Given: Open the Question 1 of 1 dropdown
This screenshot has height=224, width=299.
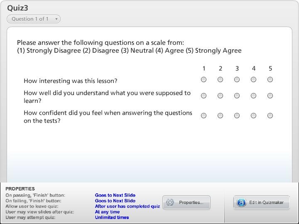Looking at the screenshot, I should point(34,19).
